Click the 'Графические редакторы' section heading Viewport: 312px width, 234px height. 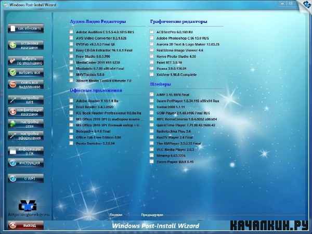179,21
